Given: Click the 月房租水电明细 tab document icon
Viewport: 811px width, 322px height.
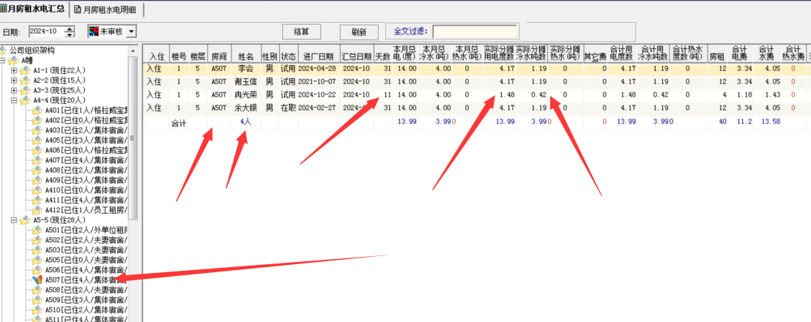Looking at the screenshot, I should (78, 10).
